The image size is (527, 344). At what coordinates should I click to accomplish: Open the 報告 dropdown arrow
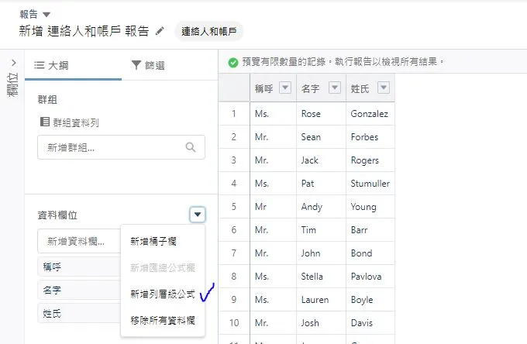[46, 15]
